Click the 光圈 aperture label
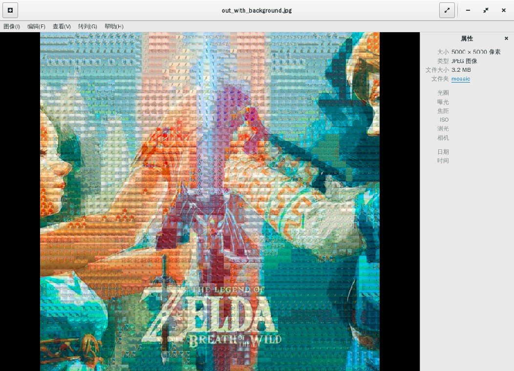This screenshot has width=514, height=371. click(443, 93)
